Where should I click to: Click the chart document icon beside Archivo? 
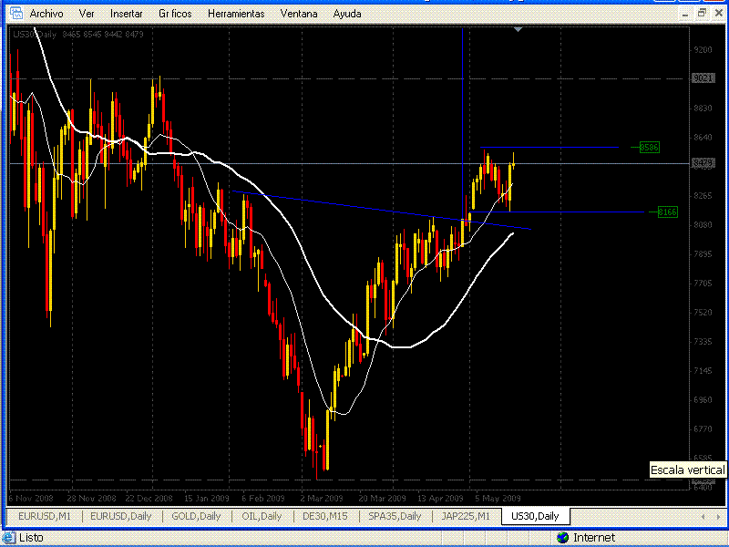click(16, 13)
